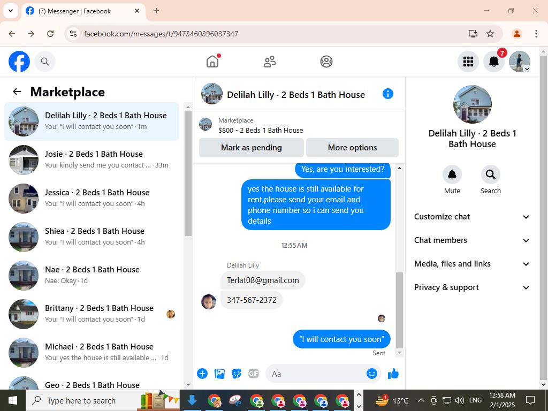The height and width of the screenshot is (411, 548).
Task: Click Windows taskbar search box
Action: pyautogui.click(x=103, y=400)
